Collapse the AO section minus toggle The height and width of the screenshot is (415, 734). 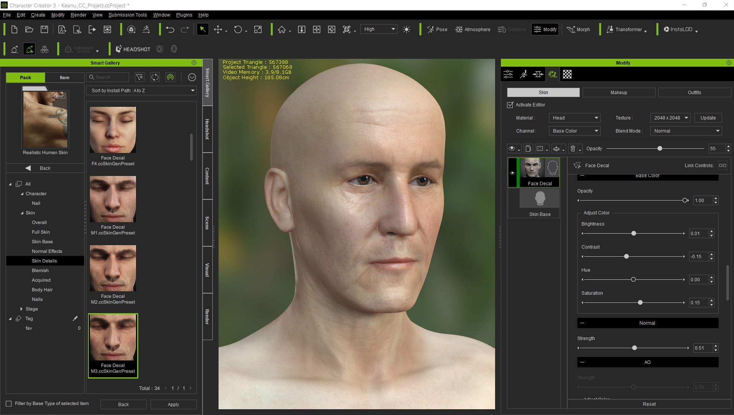pyautogui.click(x=582, y=362)
